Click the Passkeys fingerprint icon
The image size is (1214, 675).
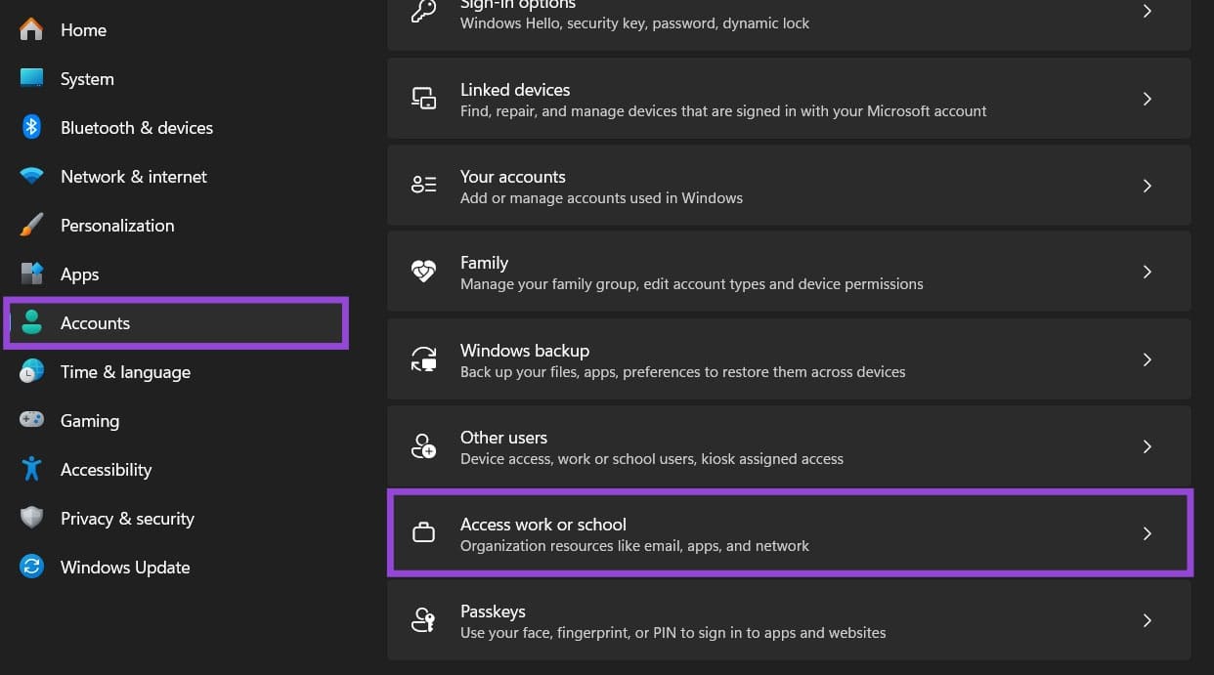tap(423, 620)
